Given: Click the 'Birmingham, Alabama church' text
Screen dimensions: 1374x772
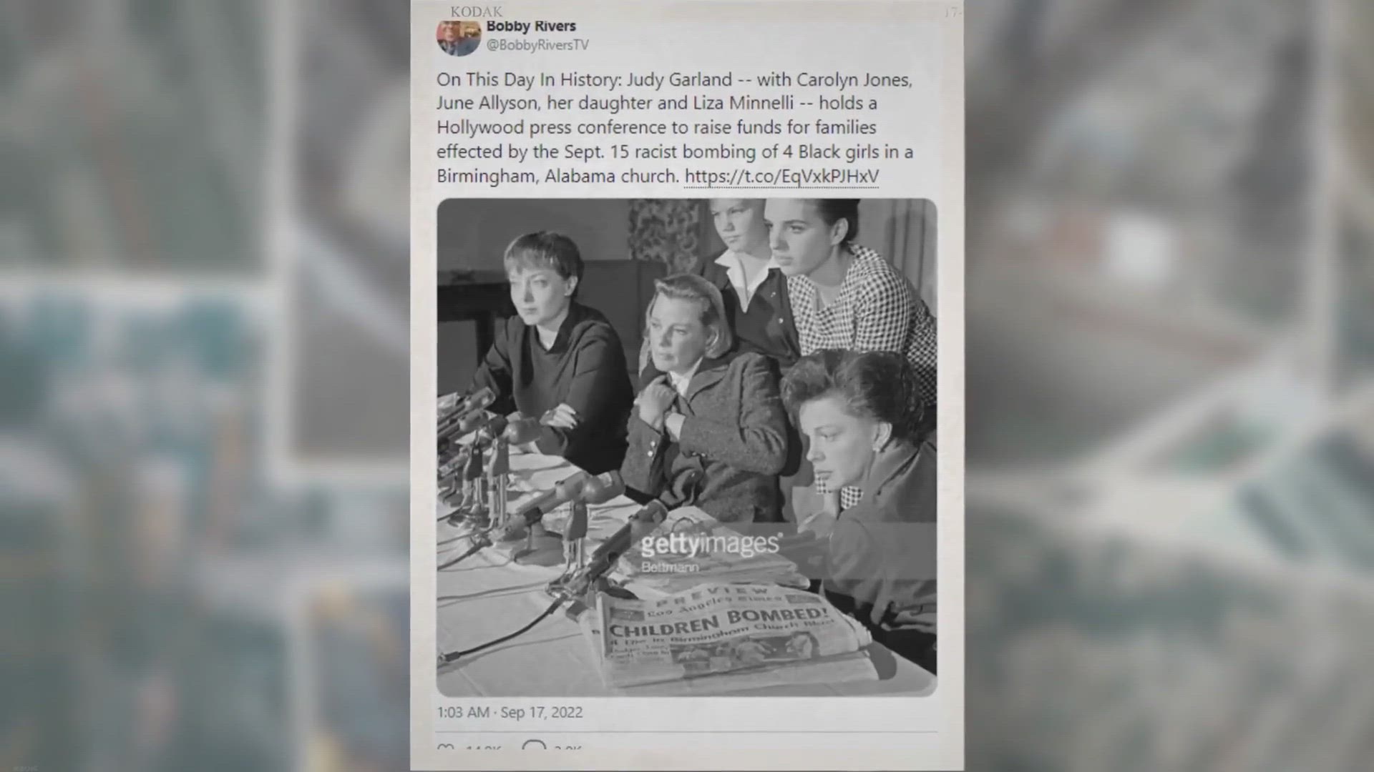Looking at the screenshot, I should 557,176.
